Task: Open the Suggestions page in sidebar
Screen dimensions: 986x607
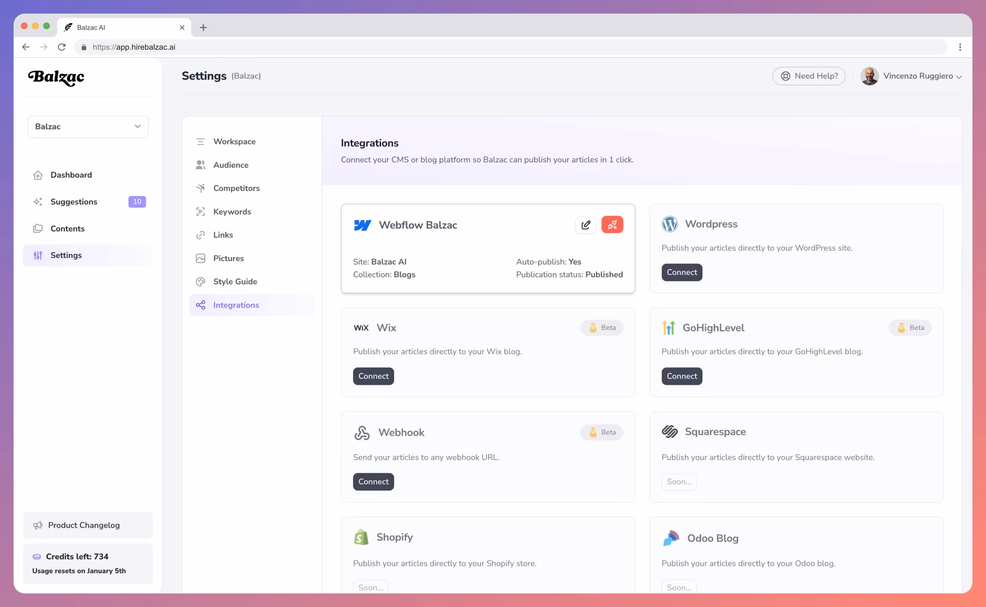Action: (x=74, y=201)
